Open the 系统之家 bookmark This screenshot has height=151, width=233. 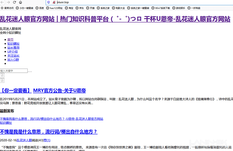tap(103, 8)
